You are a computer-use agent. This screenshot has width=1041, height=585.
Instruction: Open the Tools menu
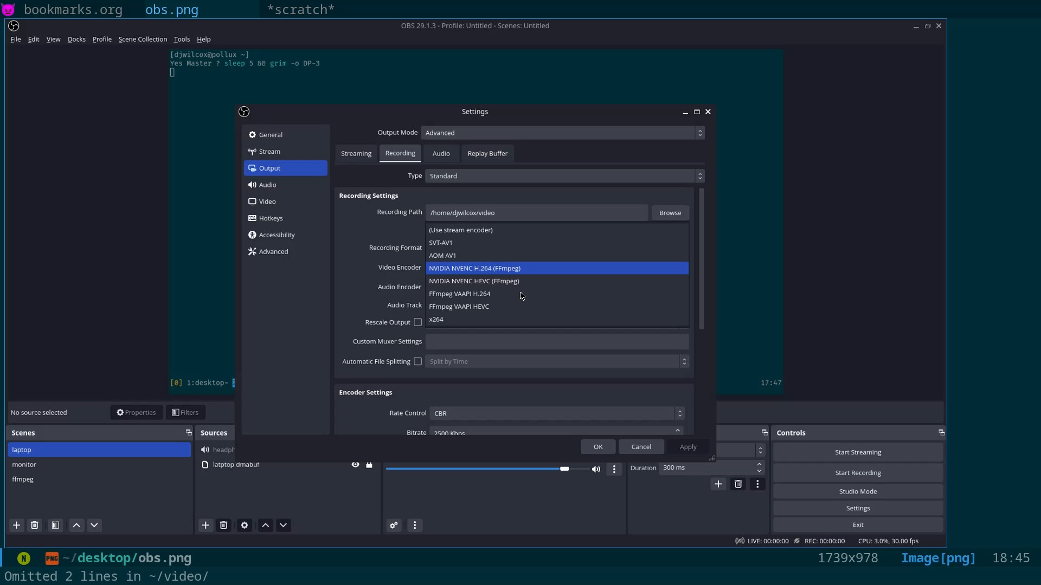pyautogui.click(x=182, y=39)
